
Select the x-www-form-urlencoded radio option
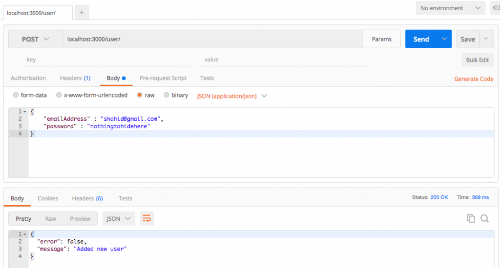[59, 95]
